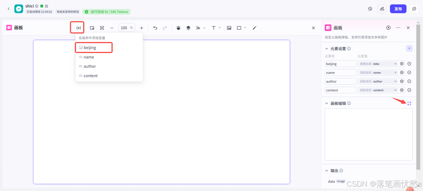
Task: Send the layer to back icon
Action: pos(188,28)
